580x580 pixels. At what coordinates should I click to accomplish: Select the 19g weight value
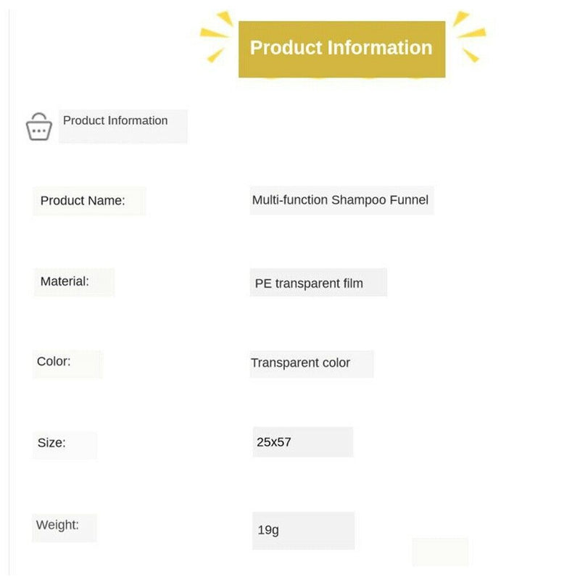click(x=268, y=530)
